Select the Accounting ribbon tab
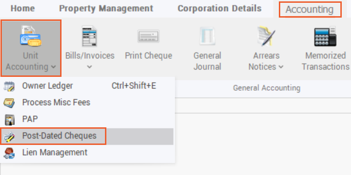This screenshot has height=175, width=351. pos(310,9)
